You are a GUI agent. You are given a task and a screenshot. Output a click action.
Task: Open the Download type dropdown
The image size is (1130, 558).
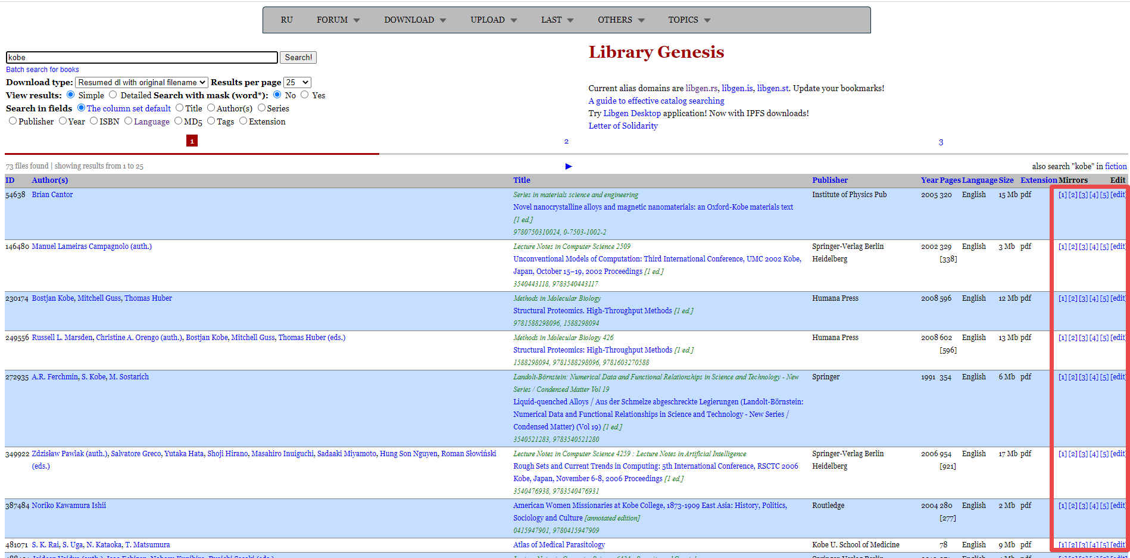tap(142, 82)
